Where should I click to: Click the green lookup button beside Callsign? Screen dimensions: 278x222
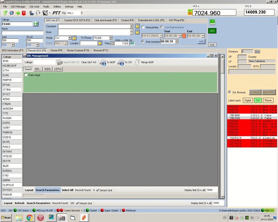[x=36, y=24]
